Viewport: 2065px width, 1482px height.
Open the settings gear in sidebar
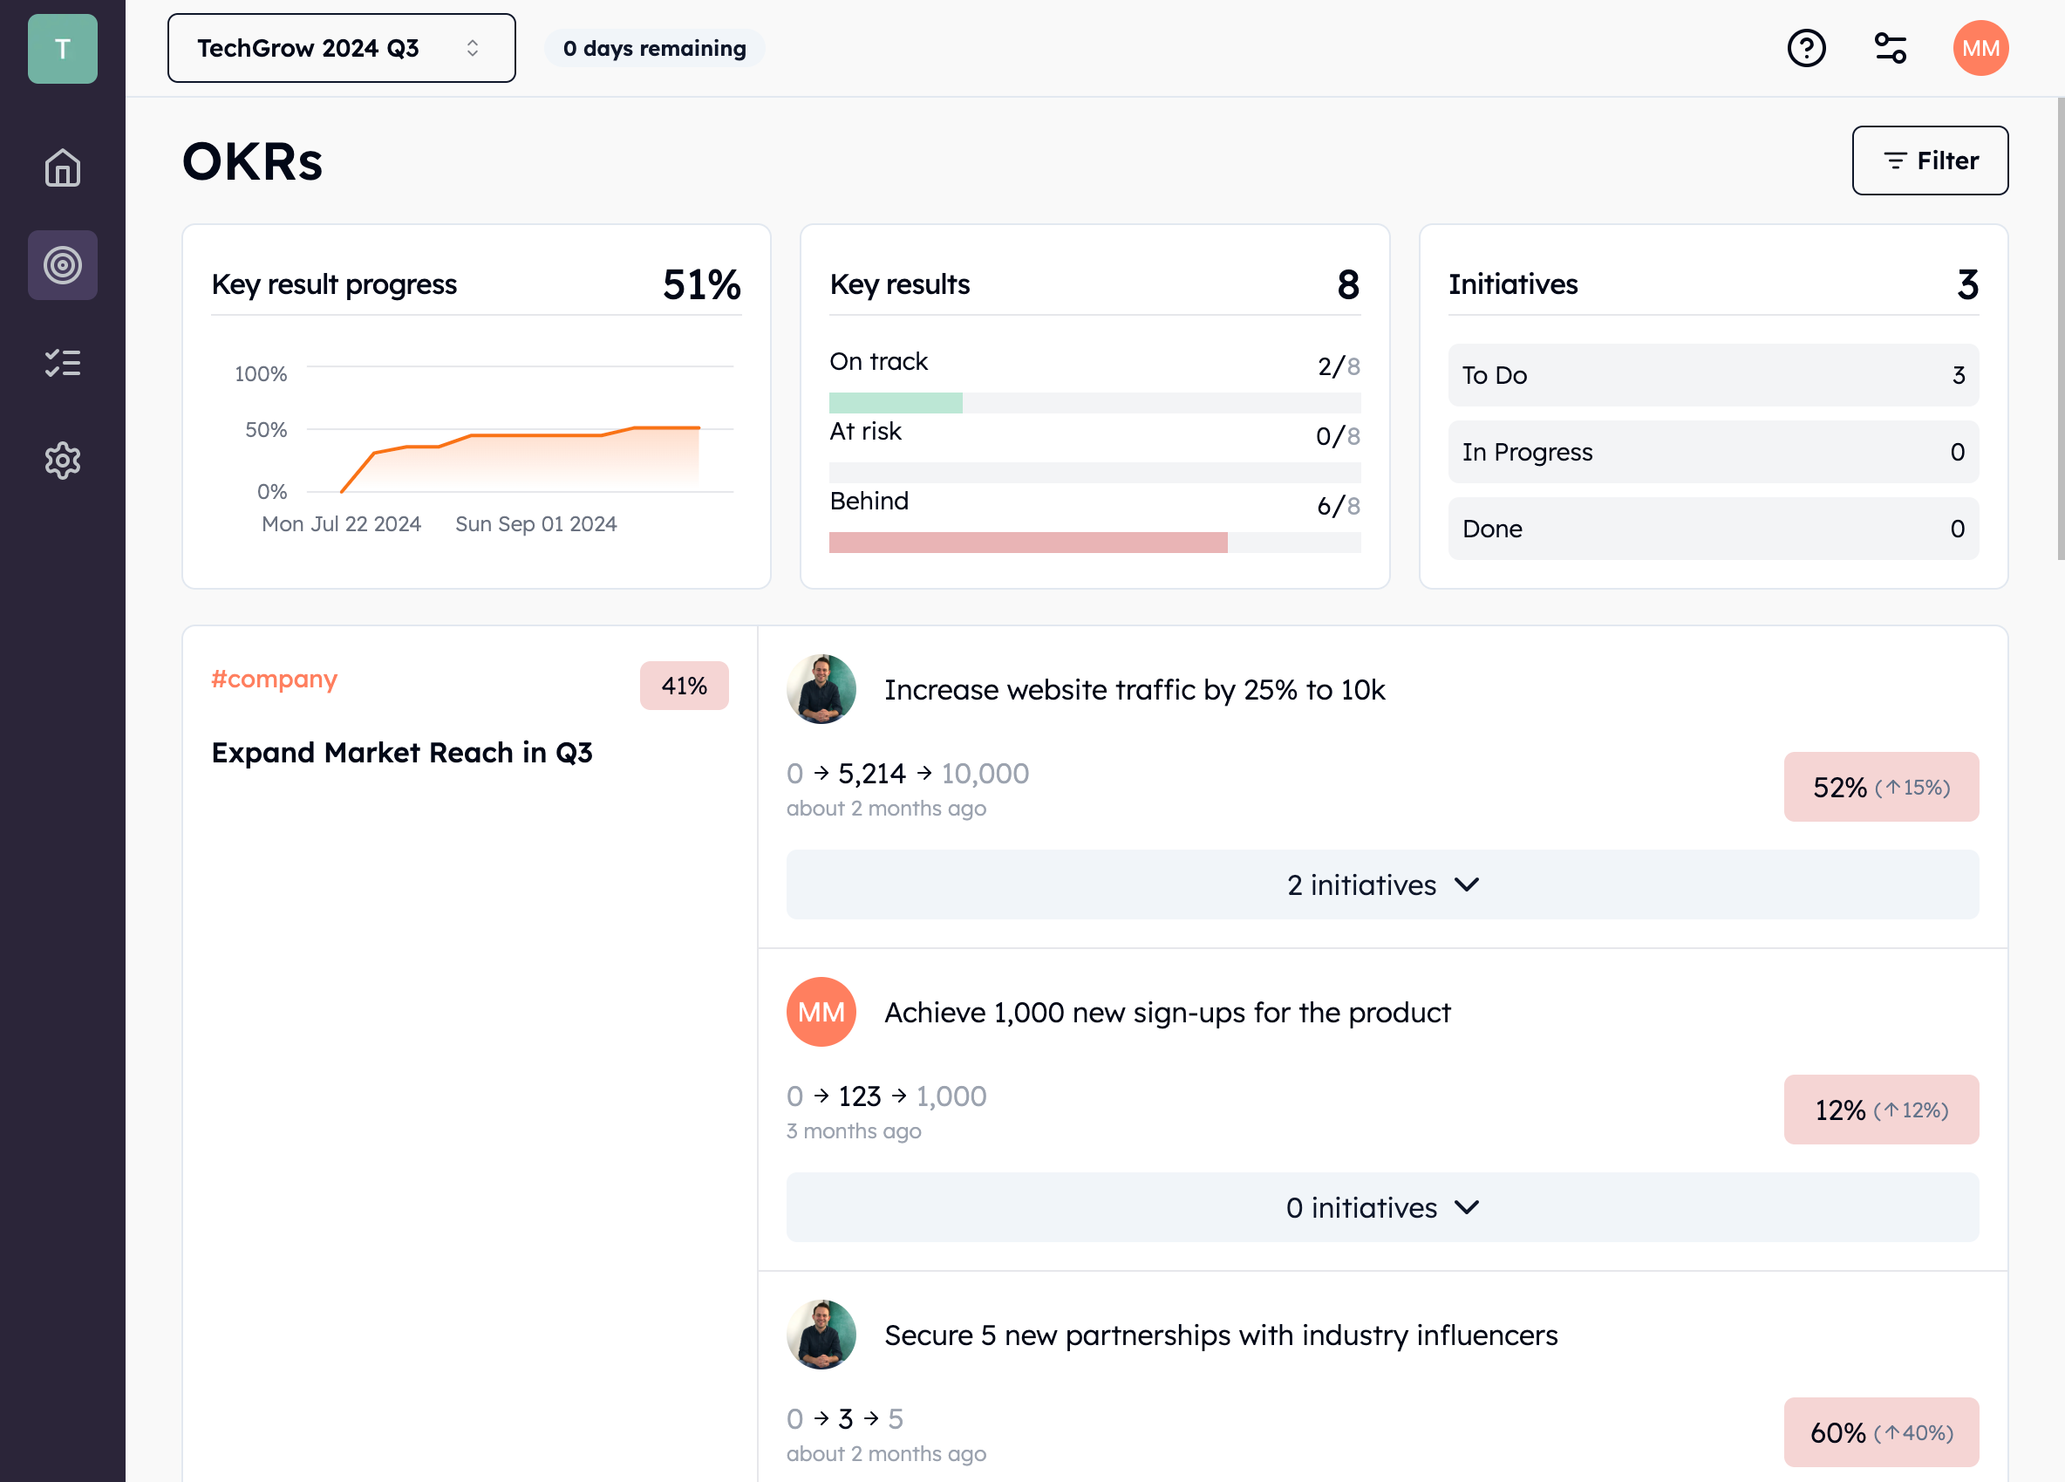62,460
